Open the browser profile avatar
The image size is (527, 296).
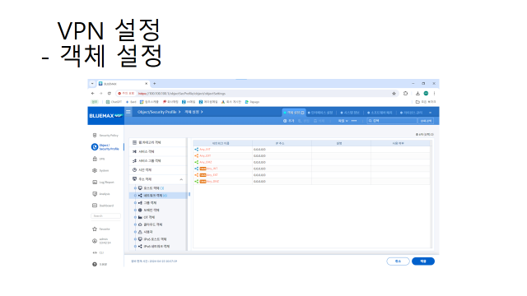[x=426, y=93]
